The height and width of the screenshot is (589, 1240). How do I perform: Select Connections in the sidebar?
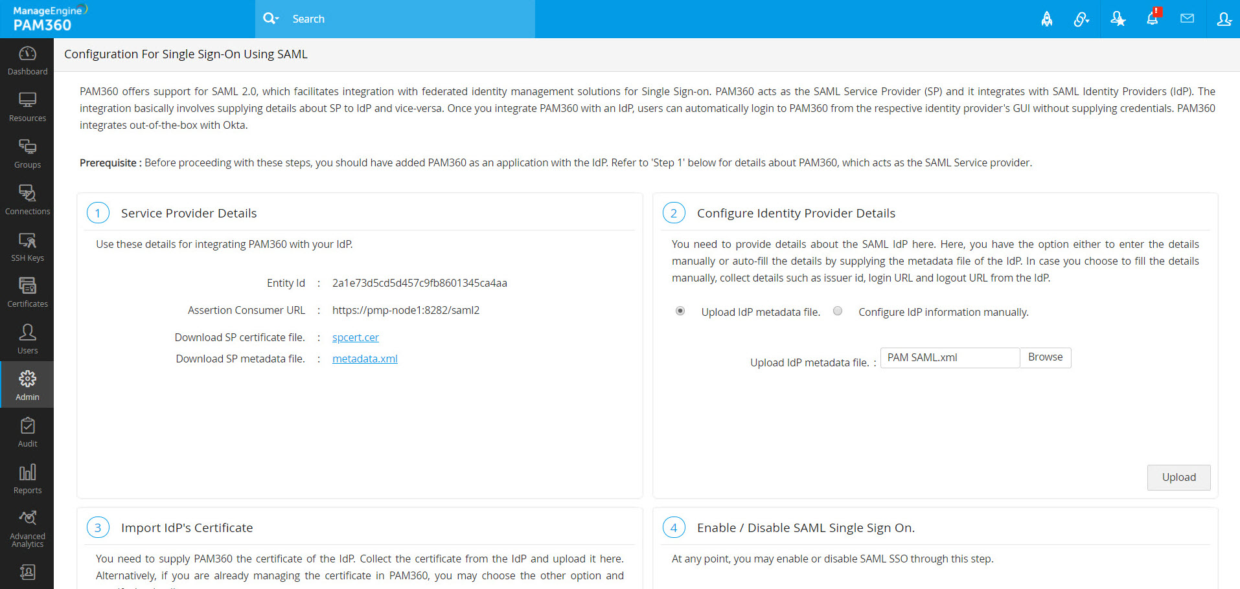pos(27,201)
